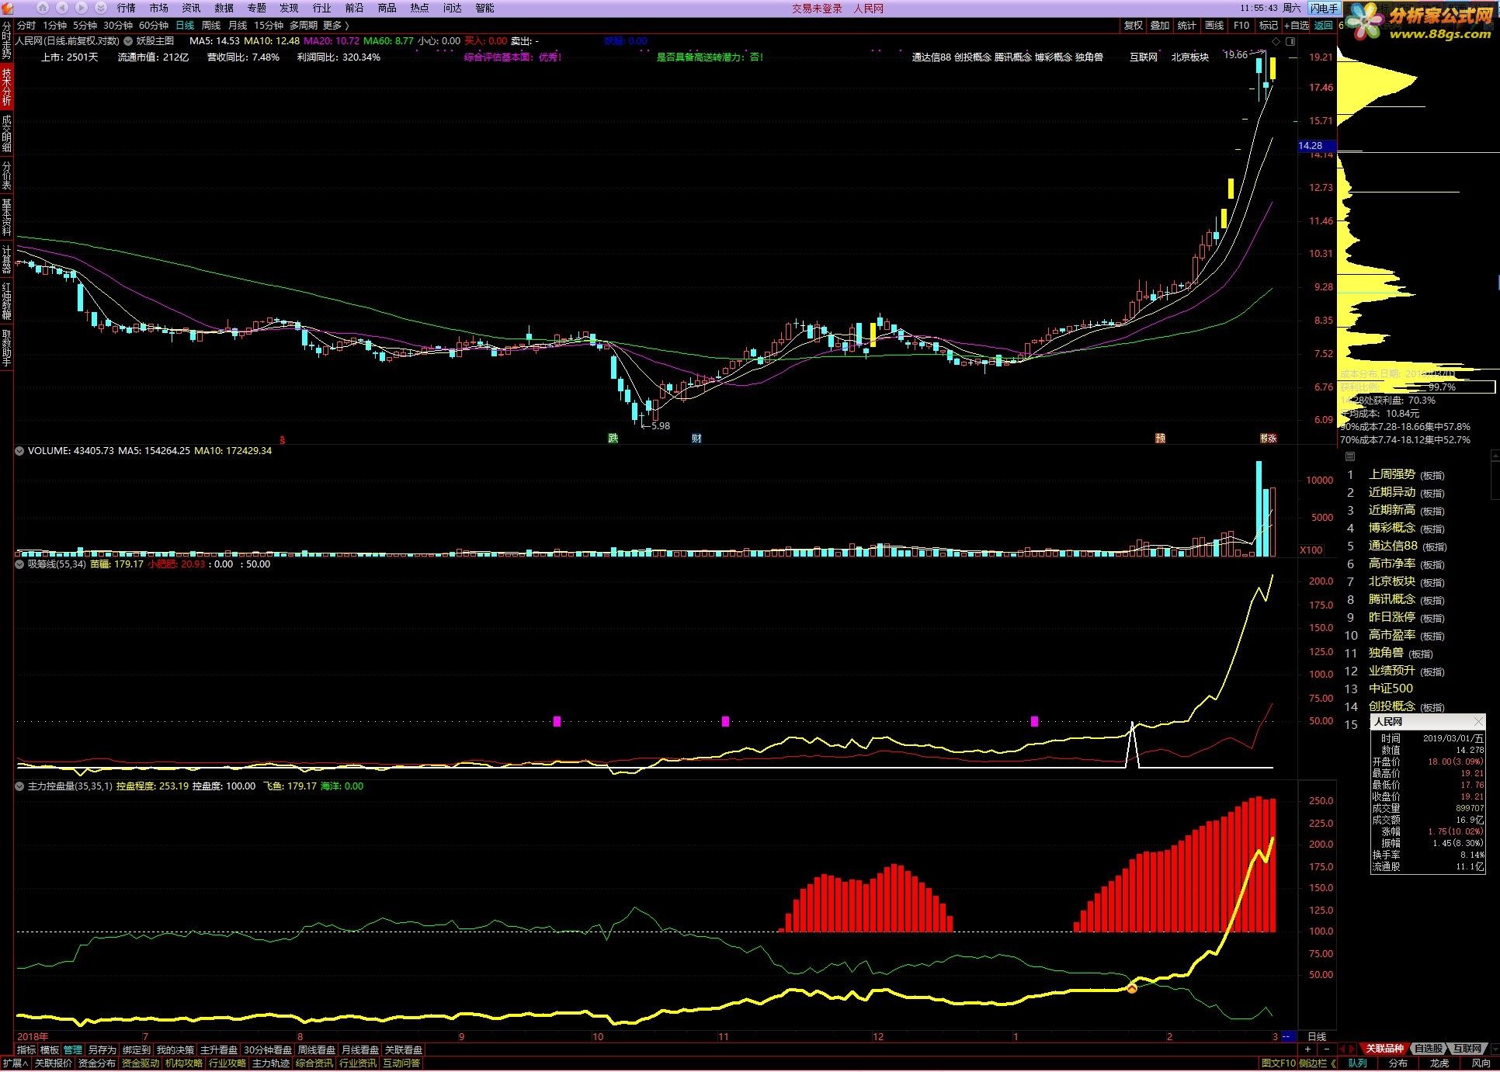1500x1072 pixels.
Task: Expand the 吸筹线 indicator dropdown
Action: 19,564
